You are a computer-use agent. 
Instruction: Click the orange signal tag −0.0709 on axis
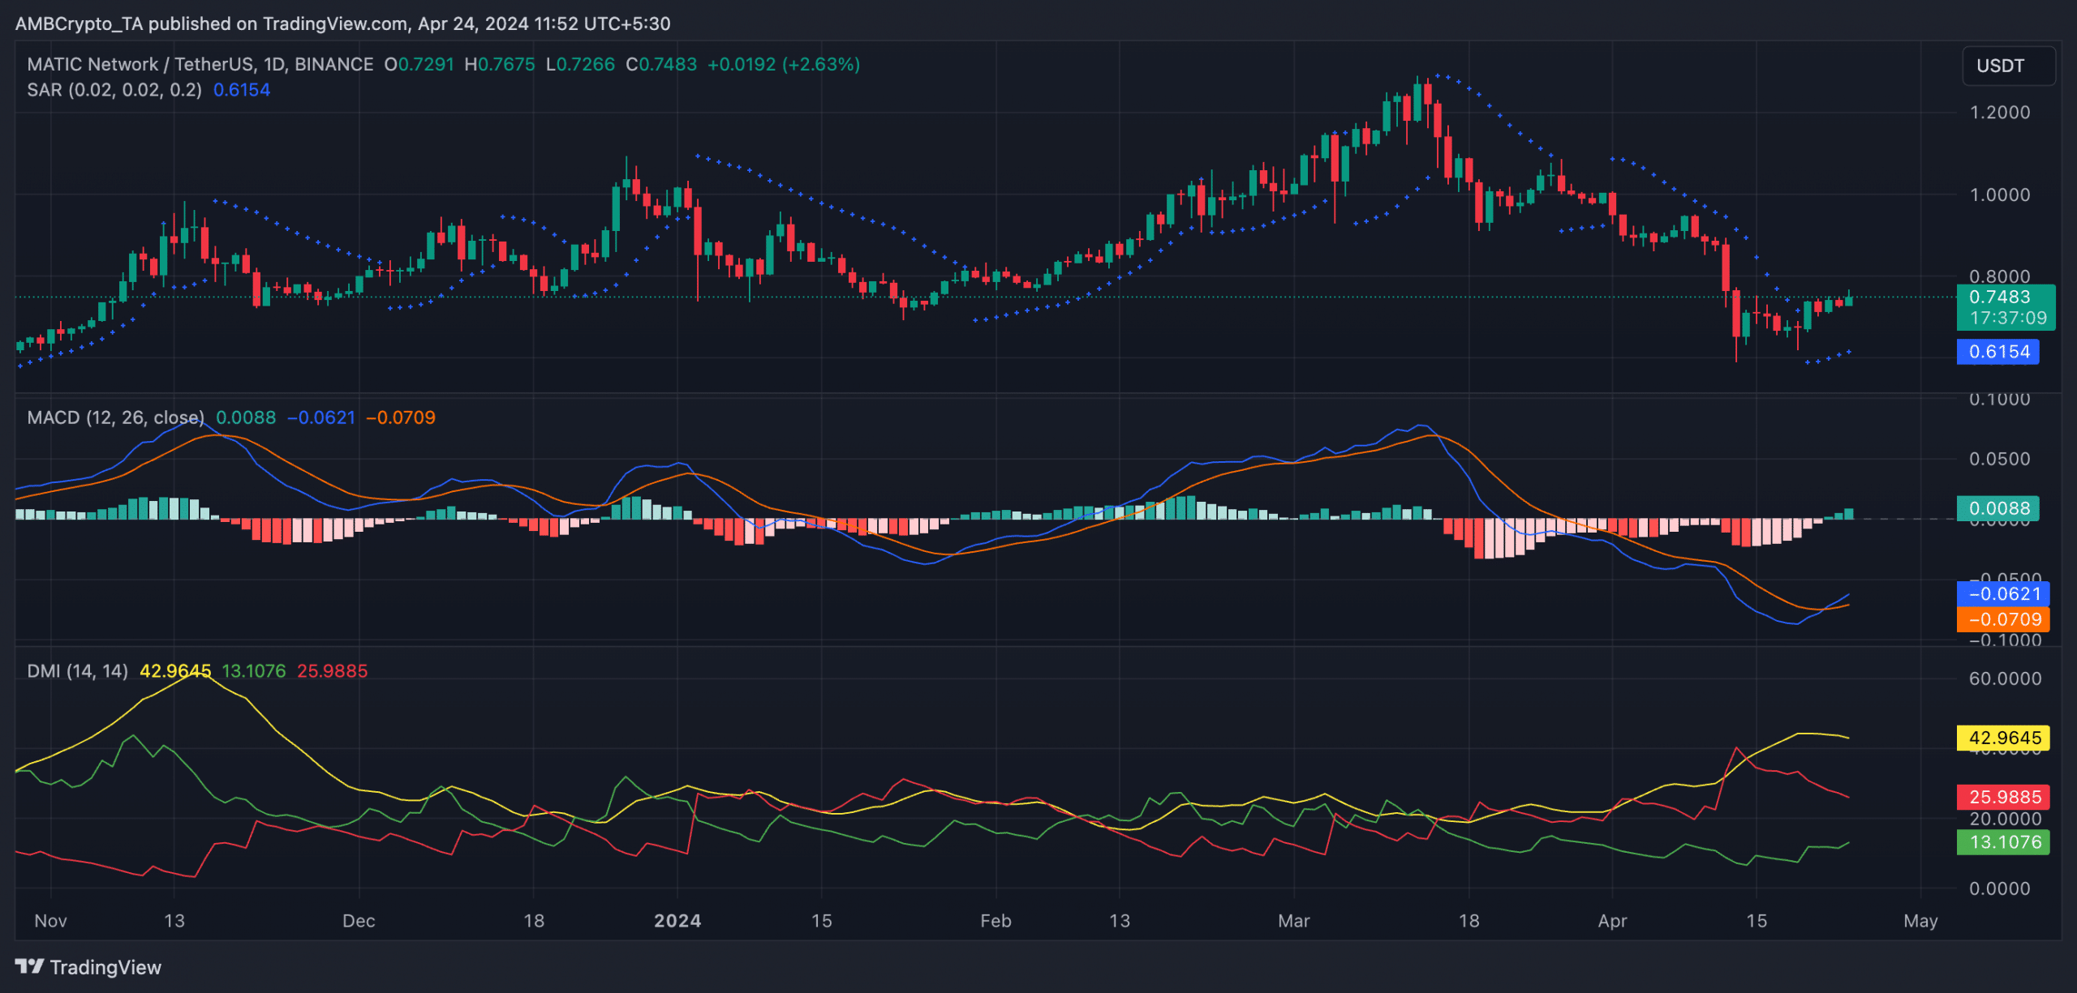click(x=2003, y=619)
